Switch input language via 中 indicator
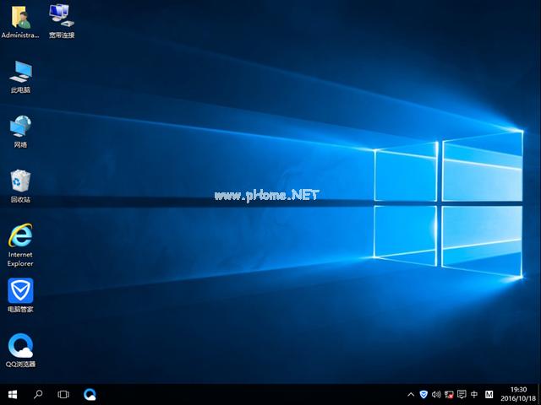This screenshot has width=541, height=405. coord(474,394)
